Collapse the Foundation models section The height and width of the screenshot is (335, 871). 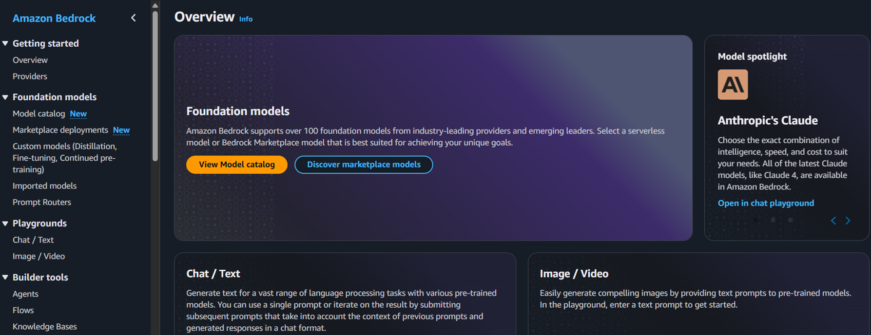point(5,97)
